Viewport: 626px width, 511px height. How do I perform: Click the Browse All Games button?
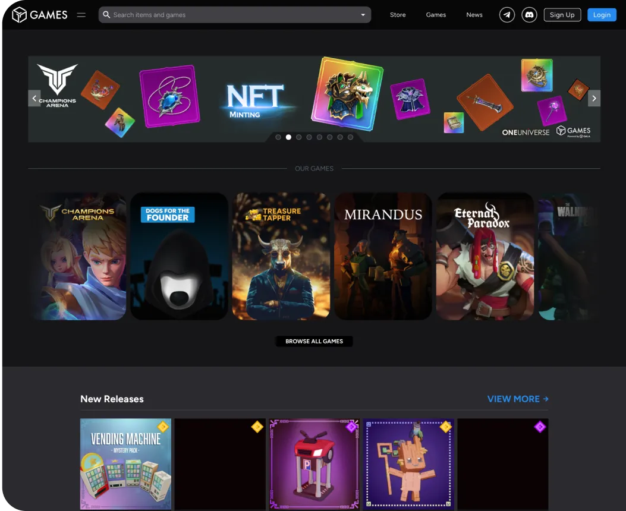[x=314, y=341]
